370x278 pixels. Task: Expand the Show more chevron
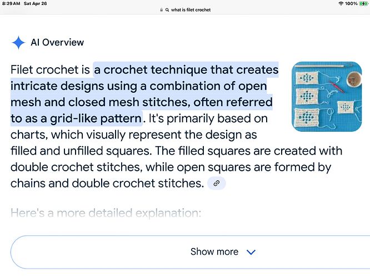tap(251, 252)
